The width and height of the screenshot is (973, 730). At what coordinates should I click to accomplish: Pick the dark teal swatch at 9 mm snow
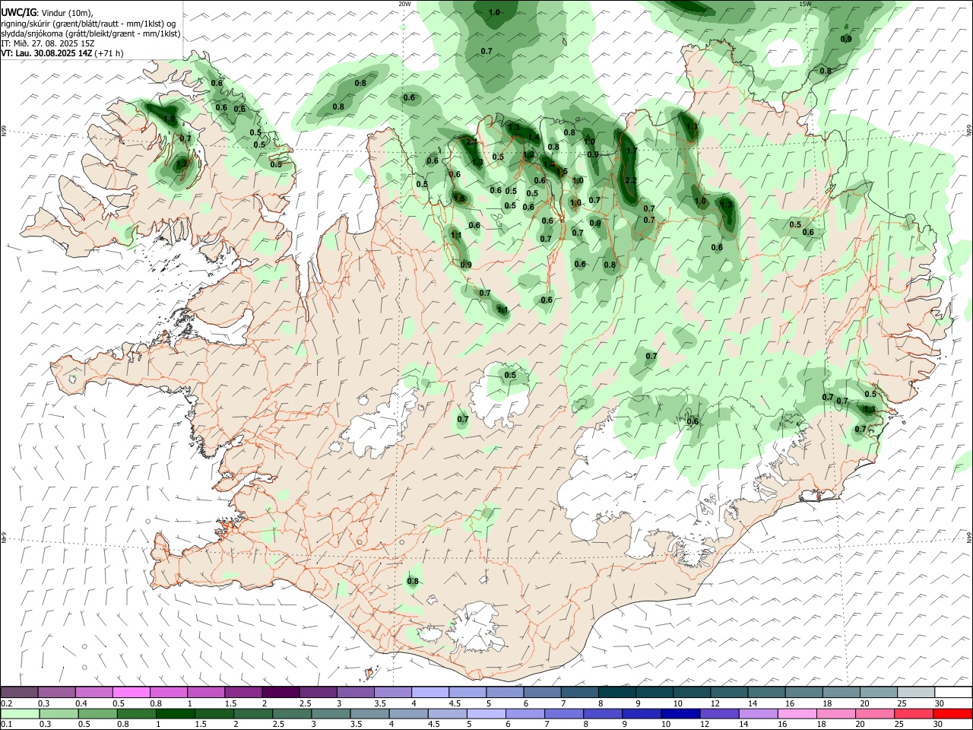pos(654,692)
